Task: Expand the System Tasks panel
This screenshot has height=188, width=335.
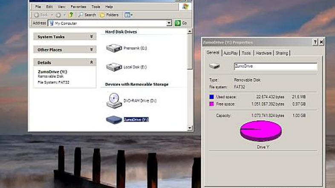Action: coord(91,37)
